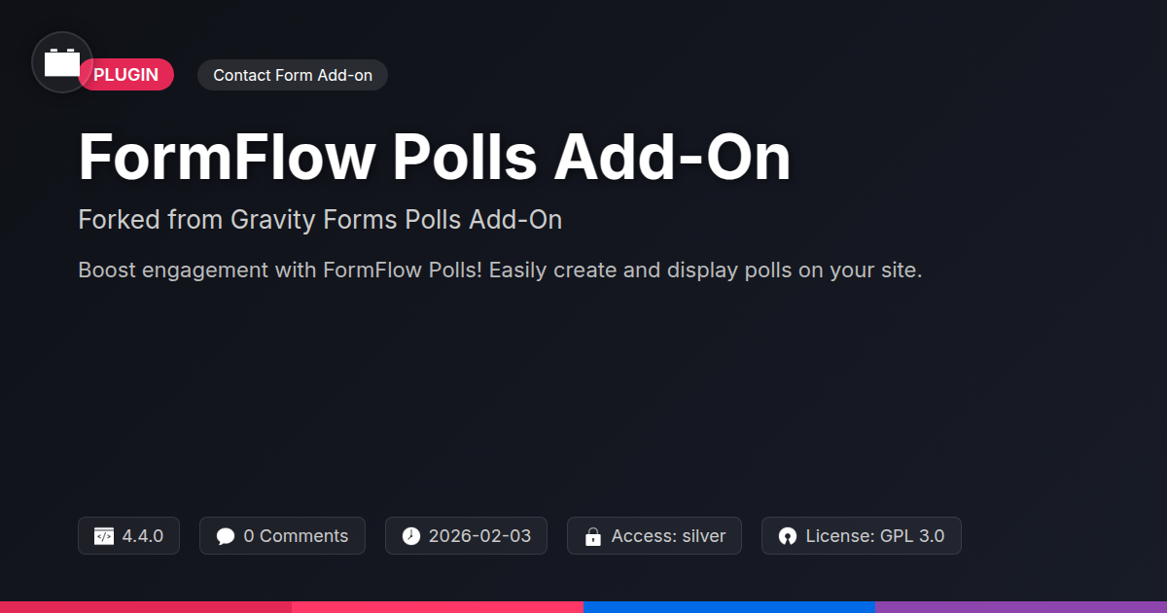
Task: Select the red PLUGIN badge
Action: (132, 75)
